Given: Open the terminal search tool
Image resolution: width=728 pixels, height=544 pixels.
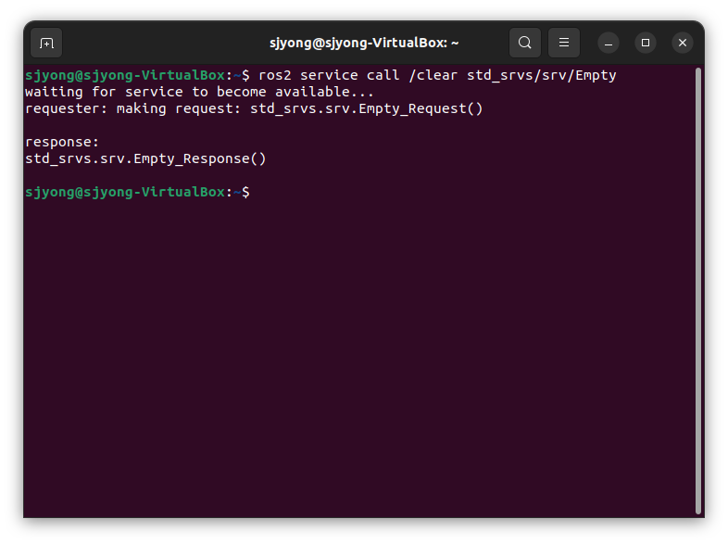Looking at the screenshot, I should tap(524, 43).
